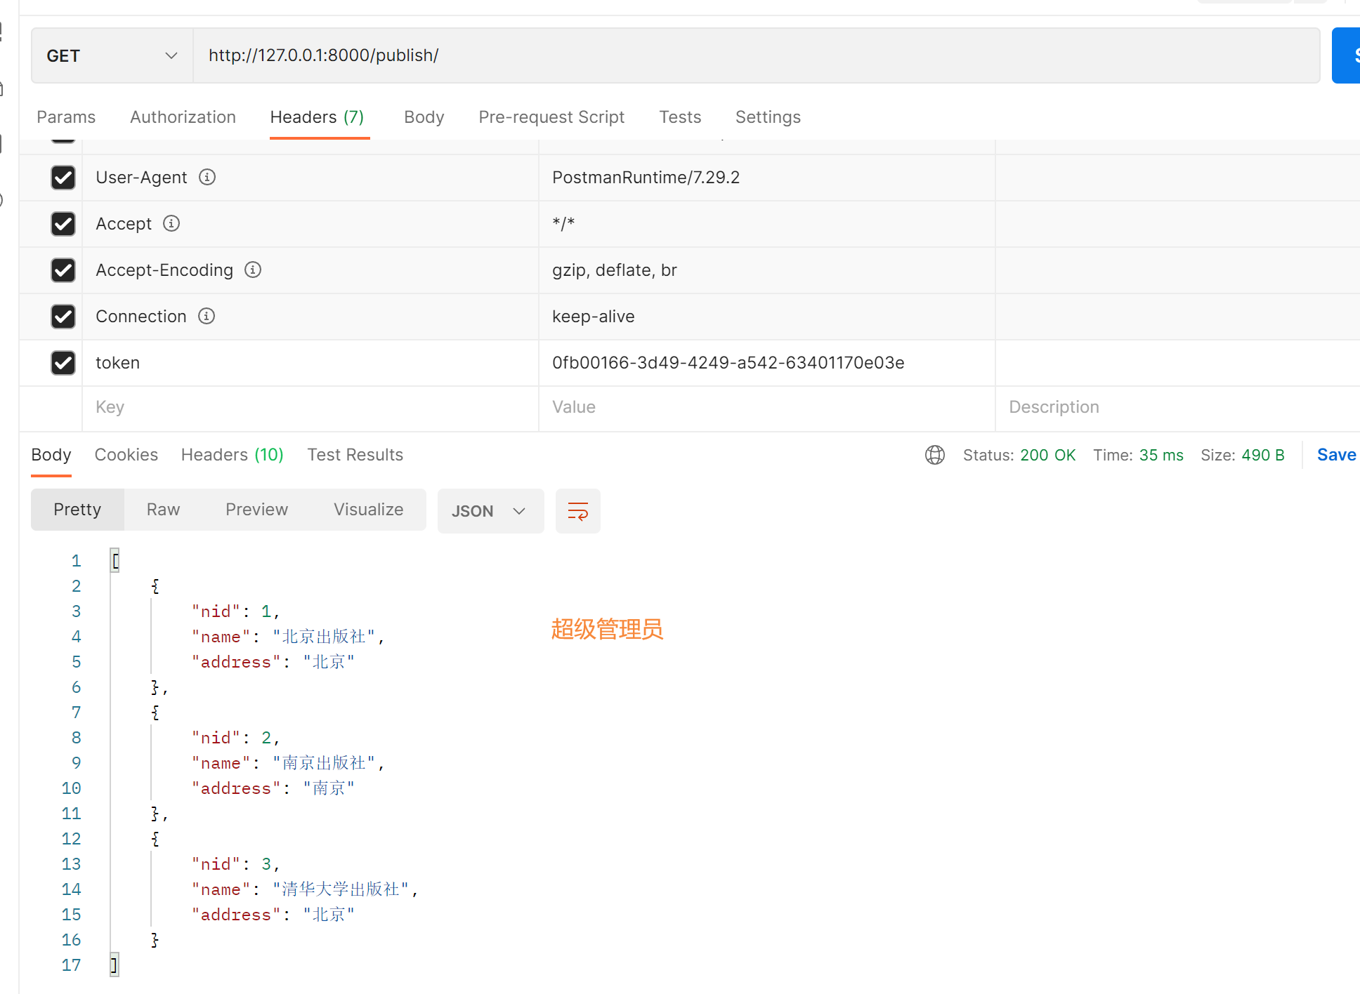
Task: Uncheck the Accept-Encoding header checkbox
Action: tap(63, 270)
